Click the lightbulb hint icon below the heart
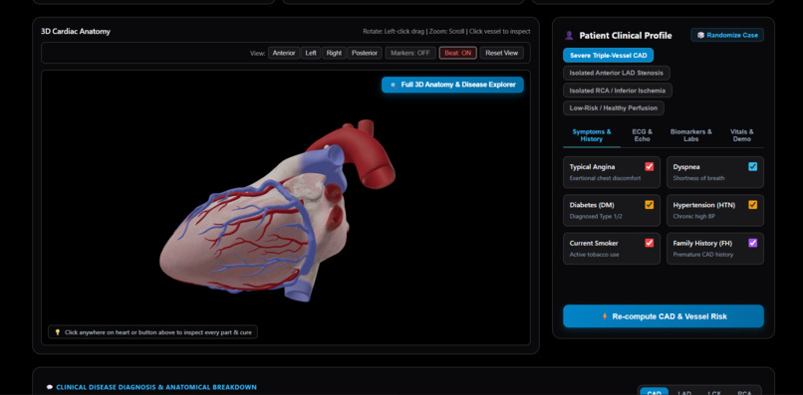803x395 pixels. [x=58, y=332]
